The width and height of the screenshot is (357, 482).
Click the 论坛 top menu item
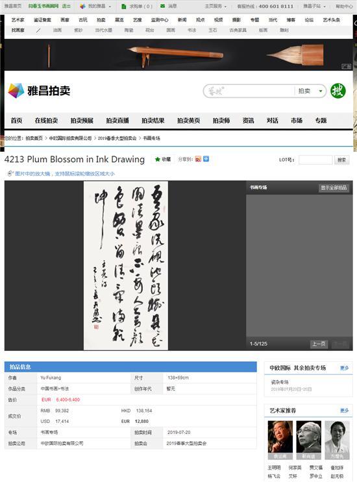[x=309, y=19]
